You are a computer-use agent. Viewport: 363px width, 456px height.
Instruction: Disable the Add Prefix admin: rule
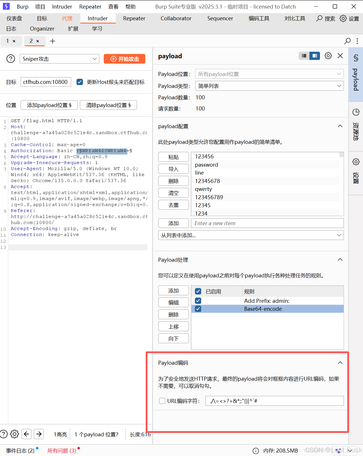point(198,301)
